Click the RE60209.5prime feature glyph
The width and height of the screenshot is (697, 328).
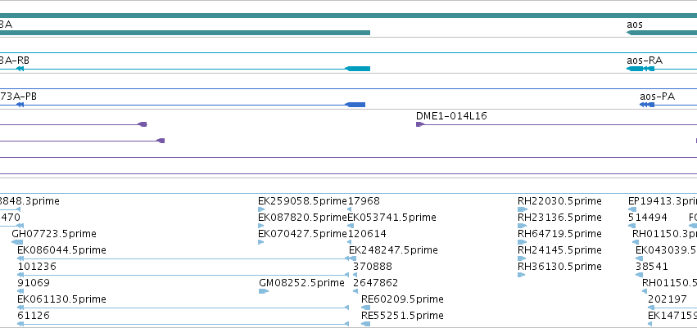[365, 308]
